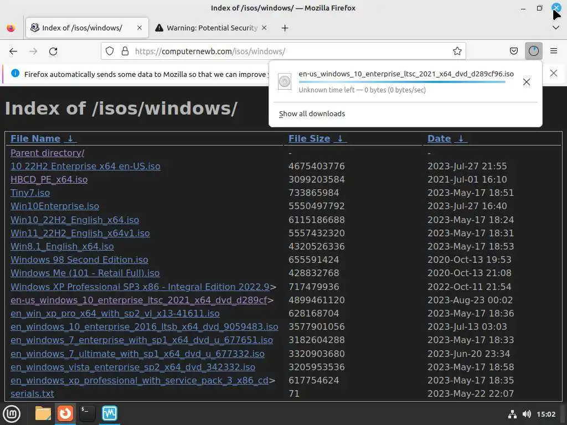
Task: Open the Linux Mint start menu
Action: (x=12, y=414)
